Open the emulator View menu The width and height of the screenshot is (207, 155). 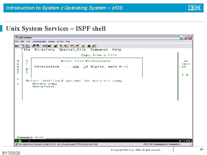tap(28, 41)
